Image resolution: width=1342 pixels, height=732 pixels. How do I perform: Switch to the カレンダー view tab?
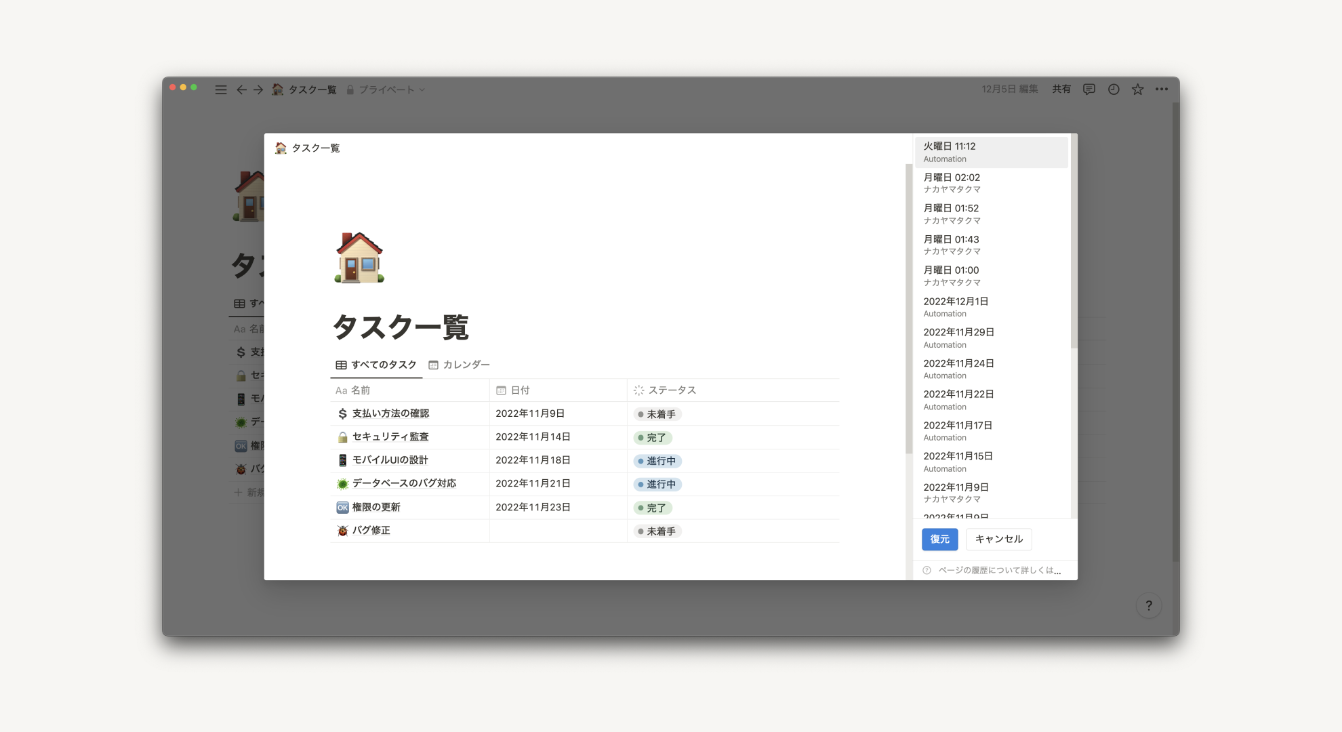459,365
